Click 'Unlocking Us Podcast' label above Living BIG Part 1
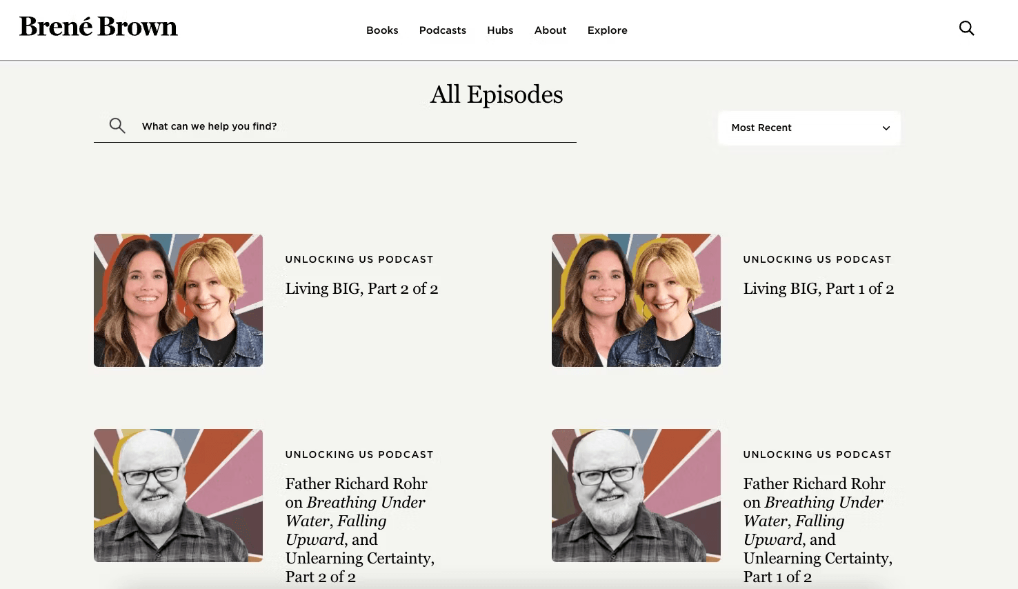This screenshot has width=1018, height=589. [817, 259]
